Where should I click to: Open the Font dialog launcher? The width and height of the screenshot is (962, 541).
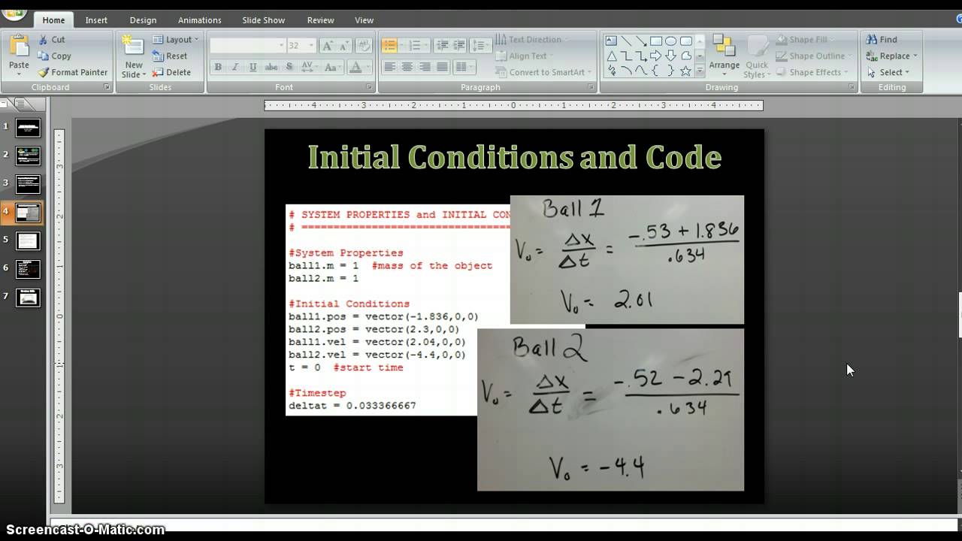(369, 87)
